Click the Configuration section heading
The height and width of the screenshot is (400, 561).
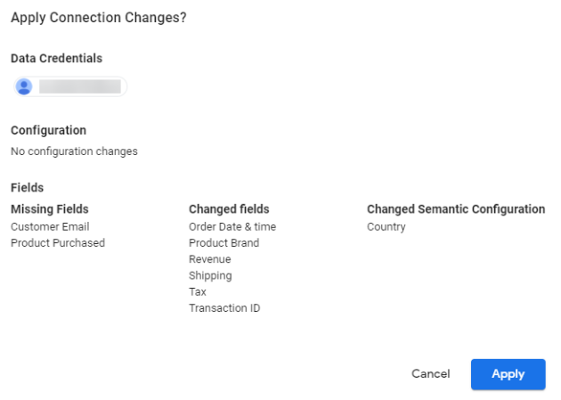tap(49, 131)
